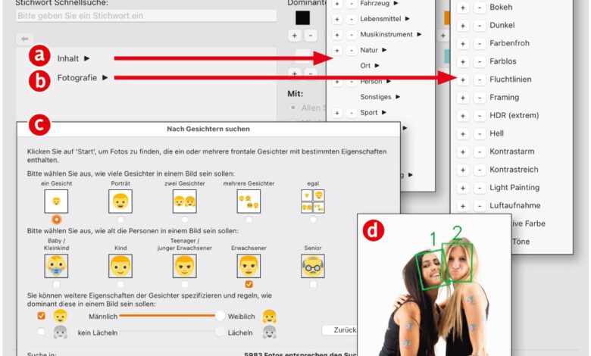Expand the Fotografie category
The width and height of the screenshot is (591, 356).
tap(82, 77)
